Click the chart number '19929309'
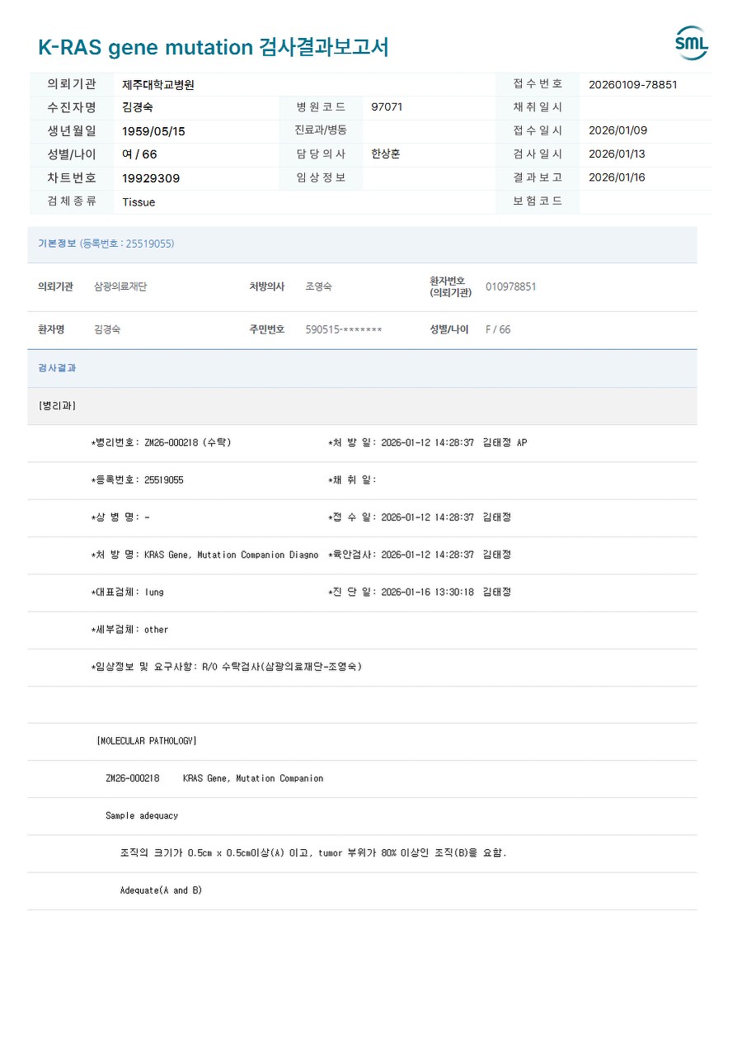742x1049 pixels. [x=151, y=178]
